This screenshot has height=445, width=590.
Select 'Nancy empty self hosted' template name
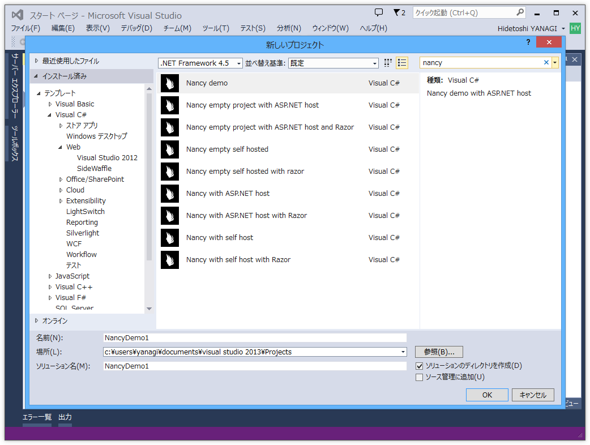[x=227, y=149]
